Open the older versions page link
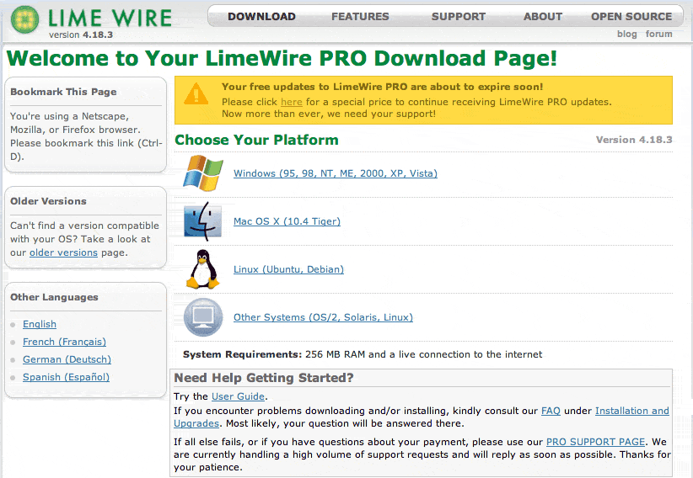693x478 pixels. [63, 252]
